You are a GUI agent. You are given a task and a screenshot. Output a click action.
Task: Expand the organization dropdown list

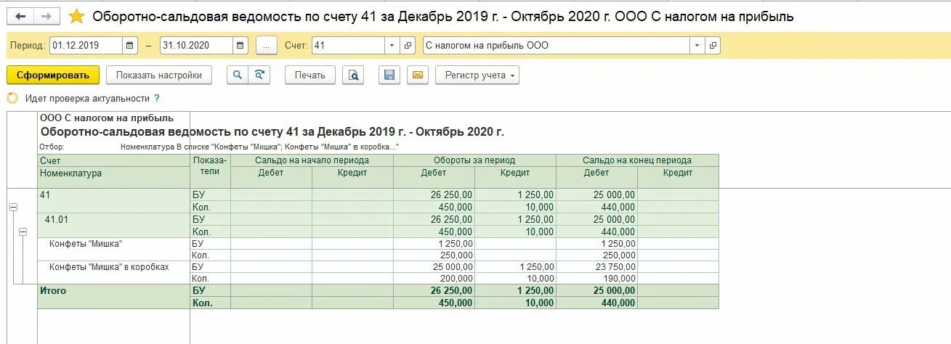pos(697,45)
